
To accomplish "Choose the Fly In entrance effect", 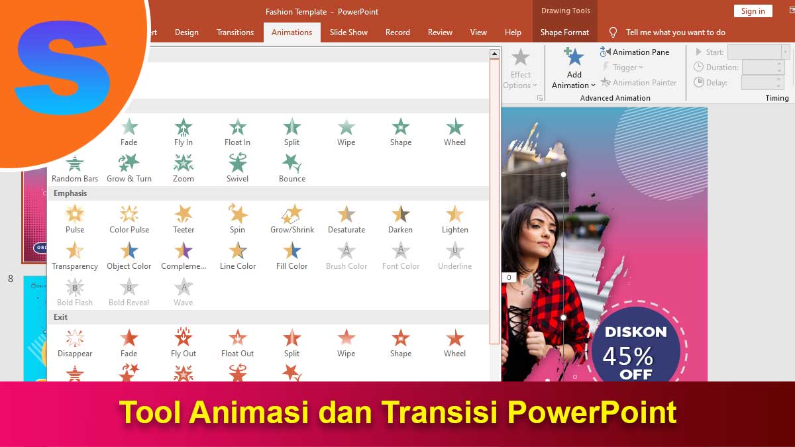I will (x=184, y=132).
